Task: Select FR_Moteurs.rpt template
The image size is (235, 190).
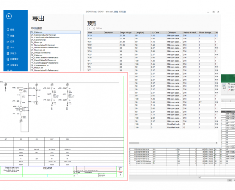Action: pyautogui.click(x=37, y=68)
